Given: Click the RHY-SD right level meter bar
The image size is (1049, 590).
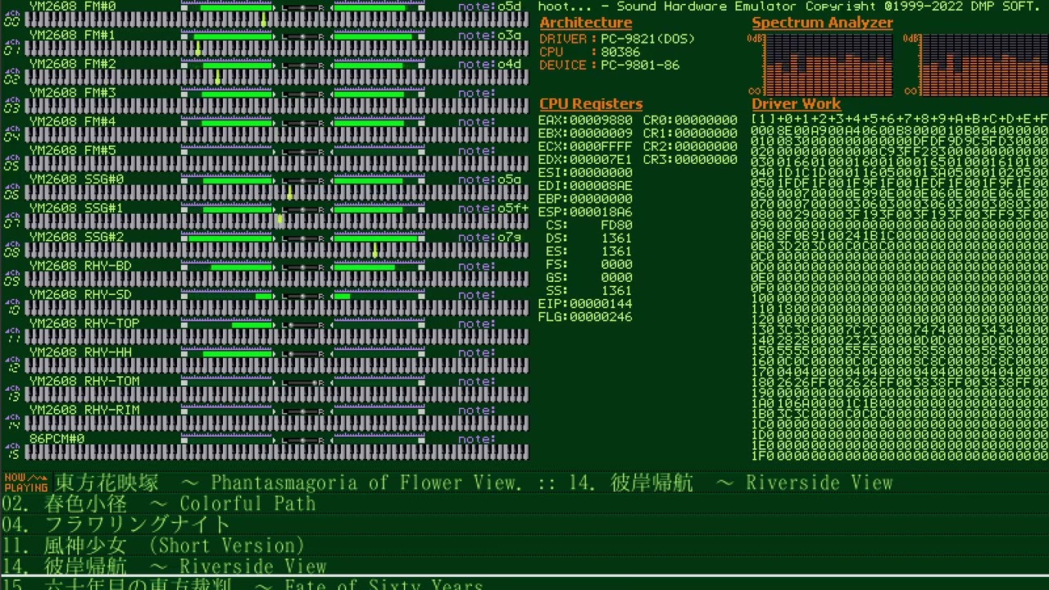Looking at the screenshot, I should point(379,296).
